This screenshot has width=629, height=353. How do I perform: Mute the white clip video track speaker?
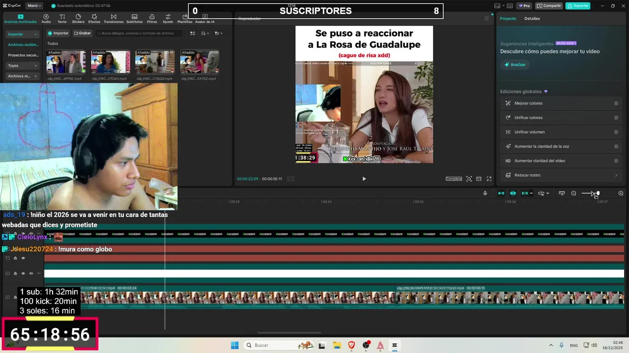coord(31,274)
